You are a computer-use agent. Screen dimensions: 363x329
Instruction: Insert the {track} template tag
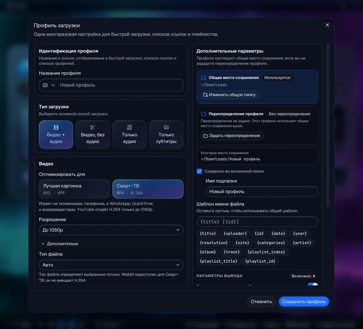click(x=232, y=252)
